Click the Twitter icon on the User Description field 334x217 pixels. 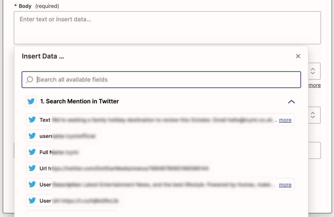pyautogui.click(x=32, y=184)
